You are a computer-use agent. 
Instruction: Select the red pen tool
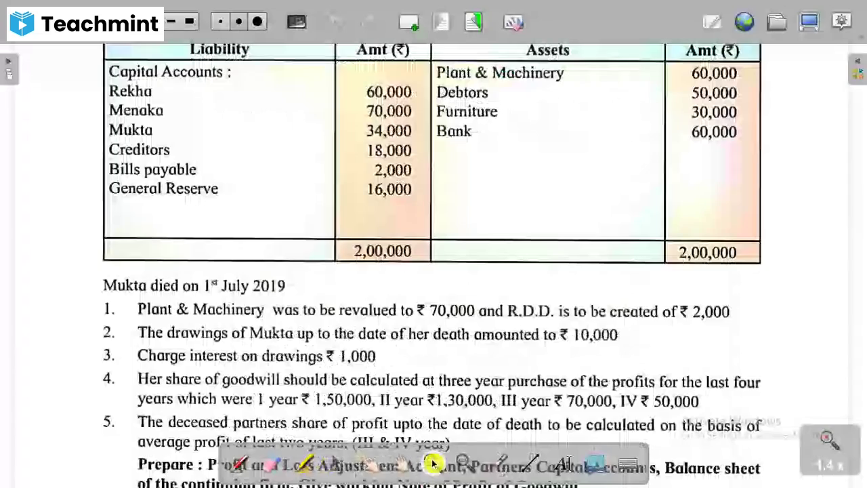point(240,464)
